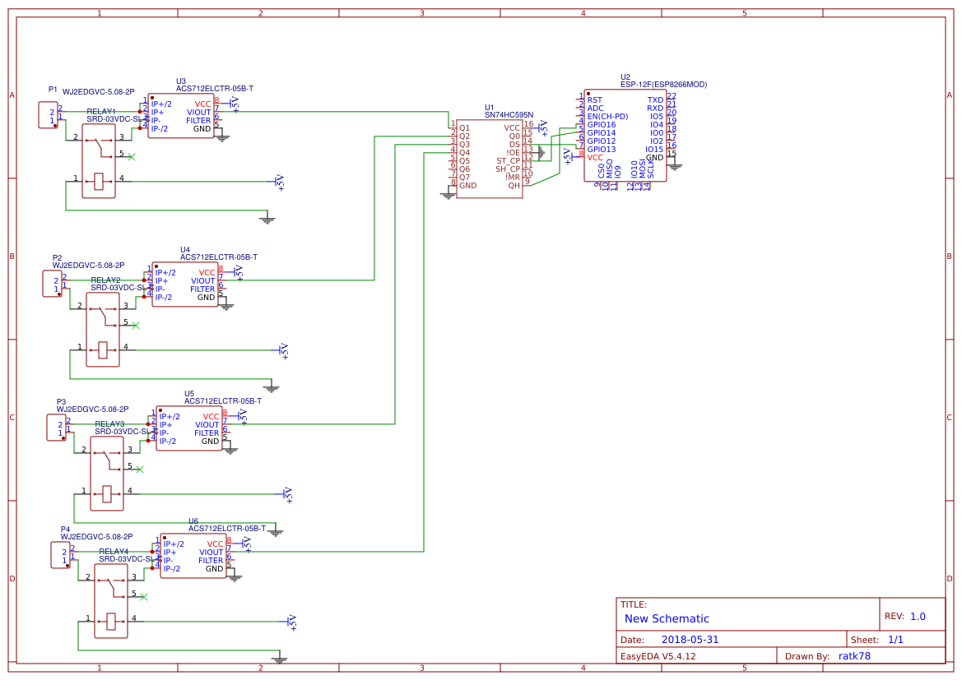Select the U4 ACS712 sensor symbol
The width and height of the screenshot is (962, 680).
[184, 284]
